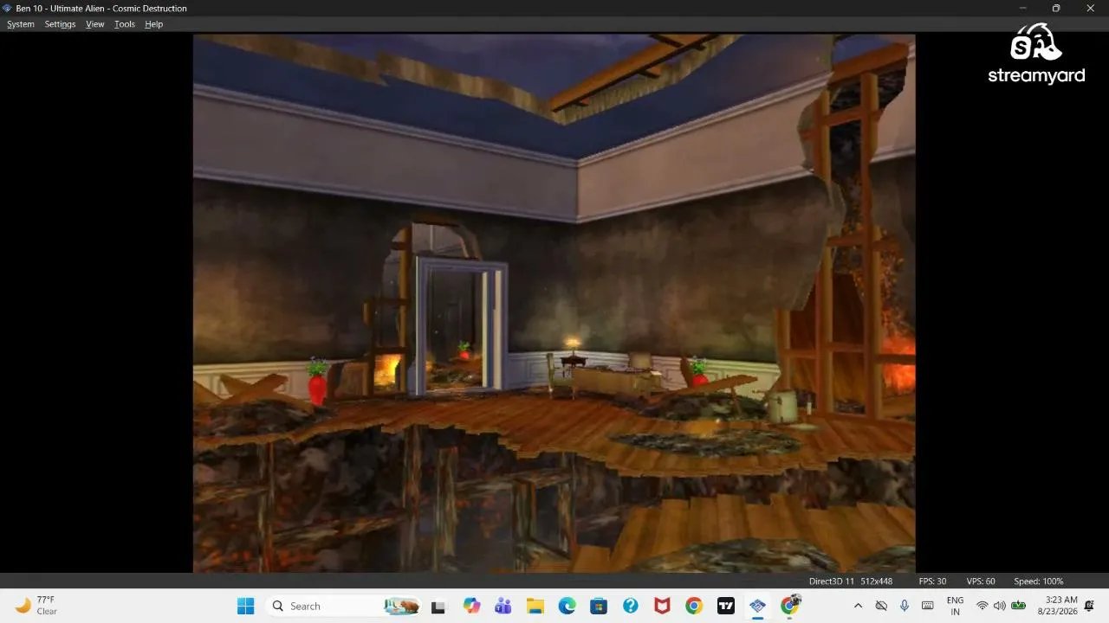1109x623 pixels.
Task: Open the touch keyboard tray icon
Action: tap(927, 606)
